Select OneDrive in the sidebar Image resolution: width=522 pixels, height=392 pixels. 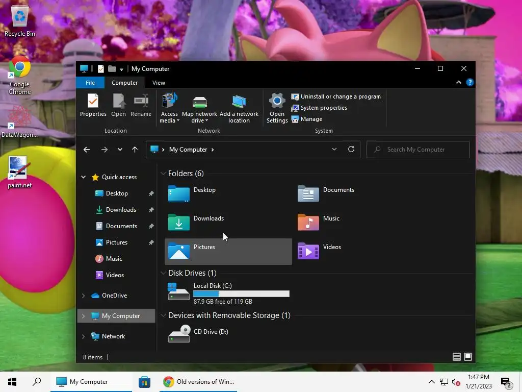click(114, 296)
